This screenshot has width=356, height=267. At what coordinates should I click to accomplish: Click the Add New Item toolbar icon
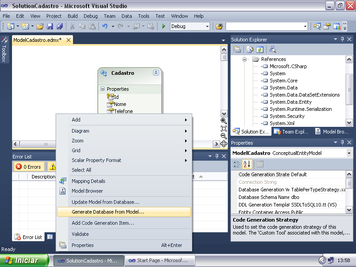coord(25,26)
